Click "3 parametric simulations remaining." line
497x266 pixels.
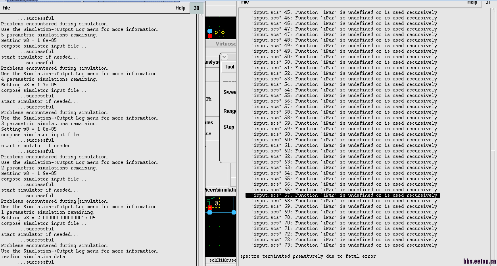(49, 123)
